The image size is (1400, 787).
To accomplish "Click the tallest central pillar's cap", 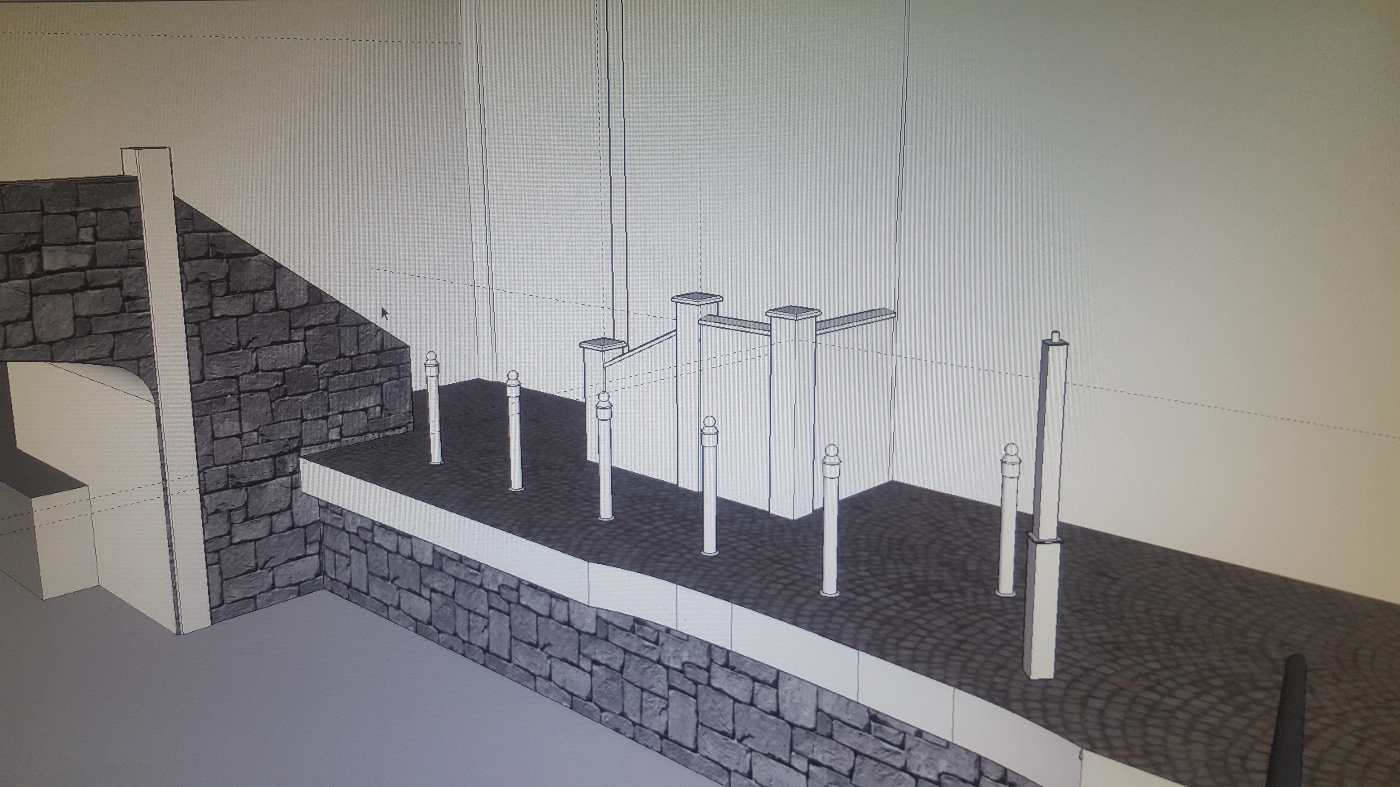I will click(x=697, y=298).
